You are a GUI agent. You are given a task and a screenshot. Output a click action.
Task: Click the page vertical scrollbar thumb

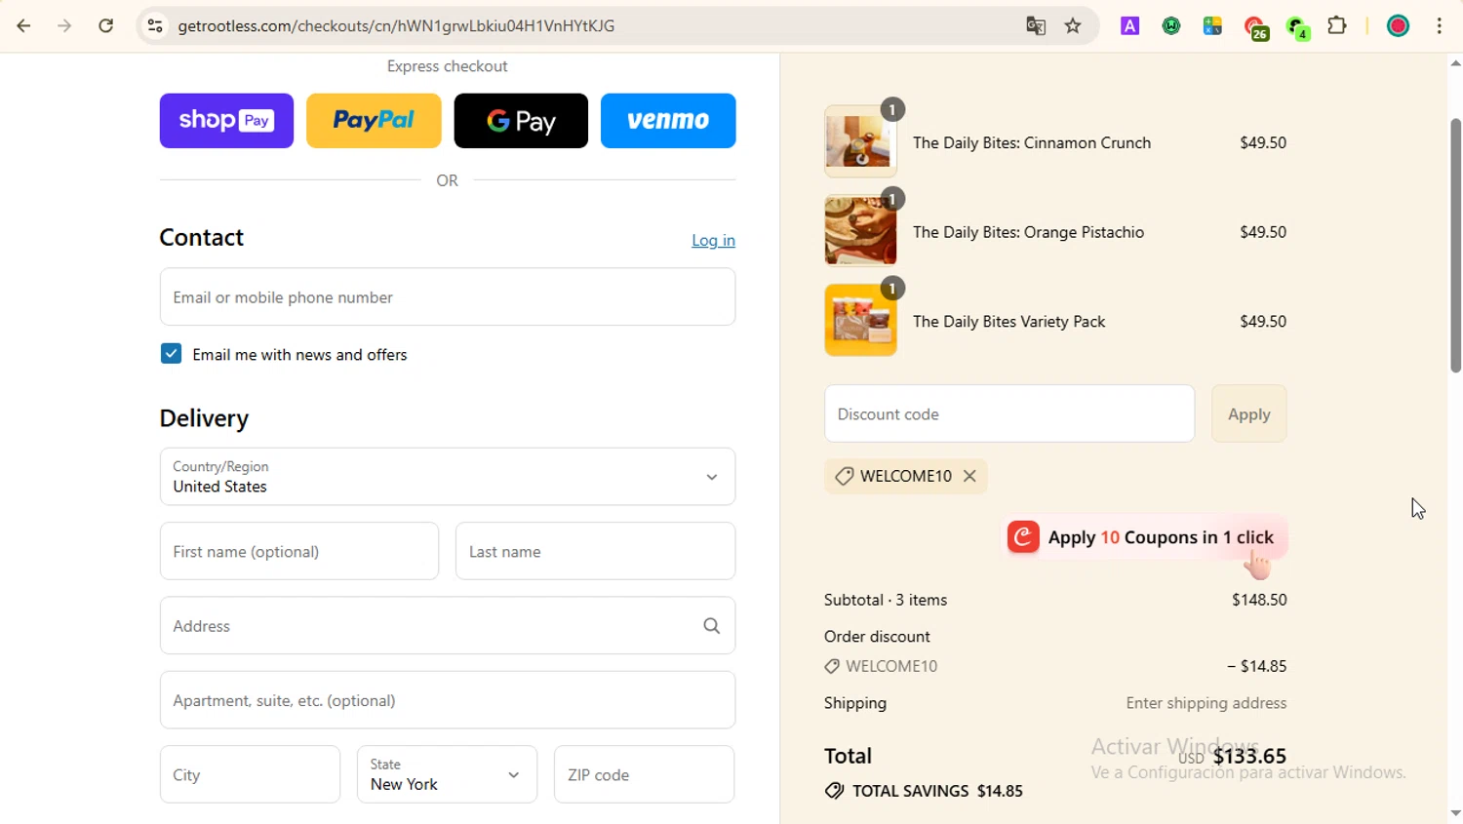pos(1455,246)
